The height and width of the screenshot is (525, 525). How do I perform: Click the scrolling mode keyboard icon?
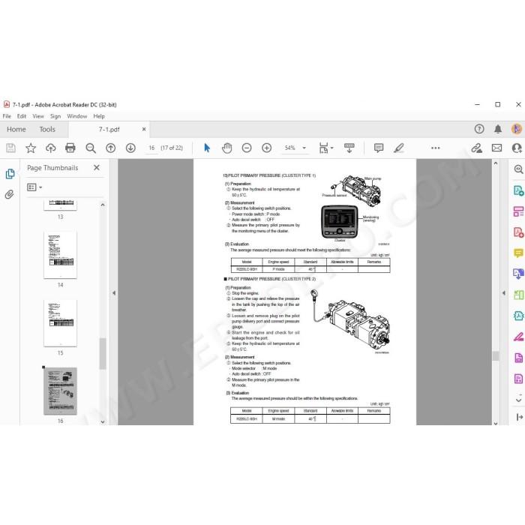tap(349, 148)
